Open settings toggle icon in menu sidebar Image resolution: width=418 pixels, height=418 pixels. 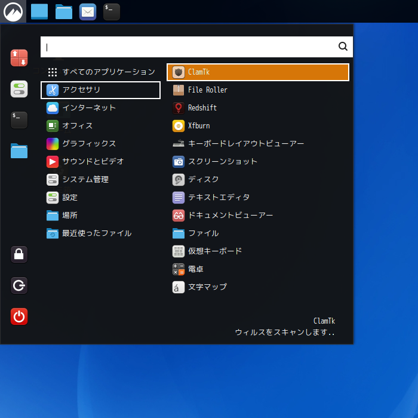click(x=19, y=89)
